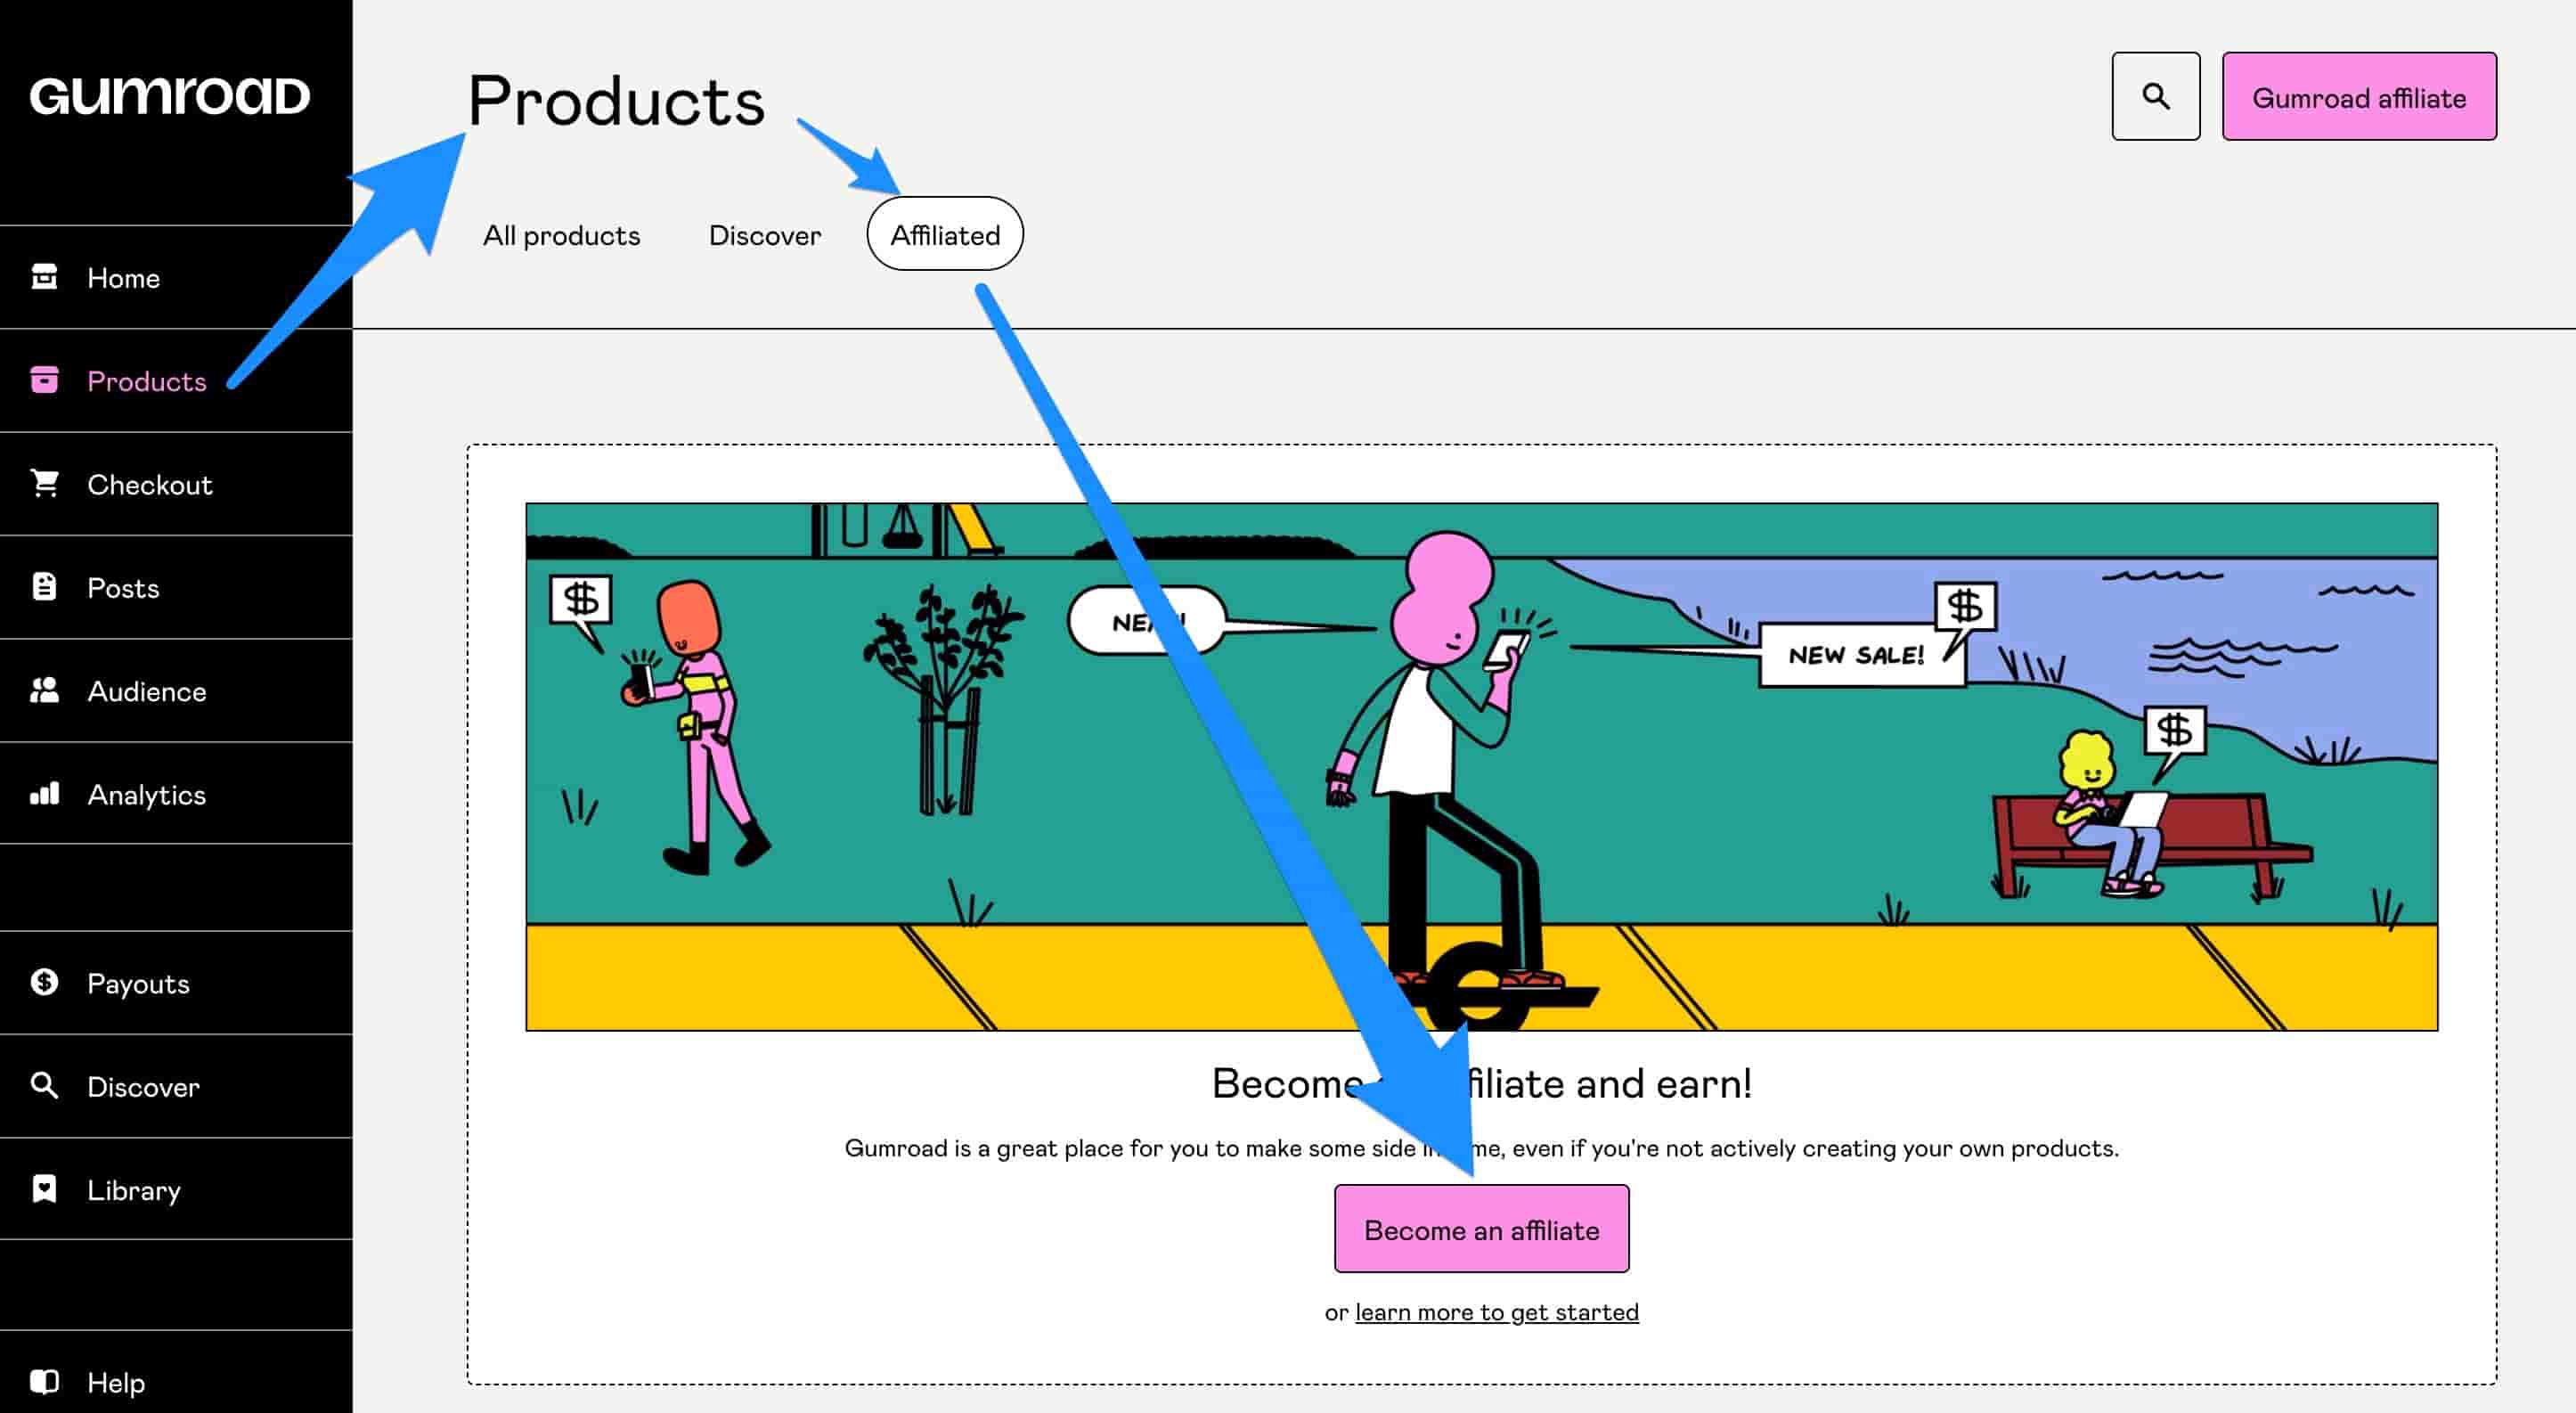Click the Products archive box icon

(x=44, y=380)
